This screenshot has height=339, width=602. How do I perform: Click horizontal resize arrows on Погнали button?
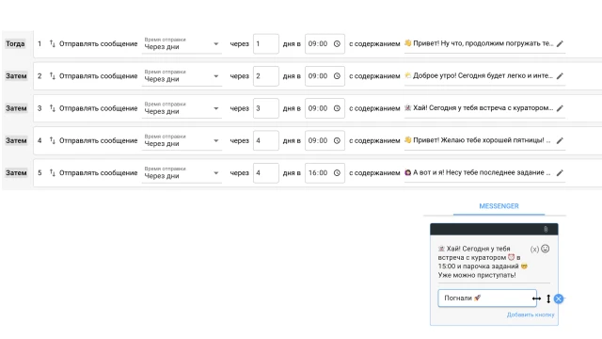(536, 299)
